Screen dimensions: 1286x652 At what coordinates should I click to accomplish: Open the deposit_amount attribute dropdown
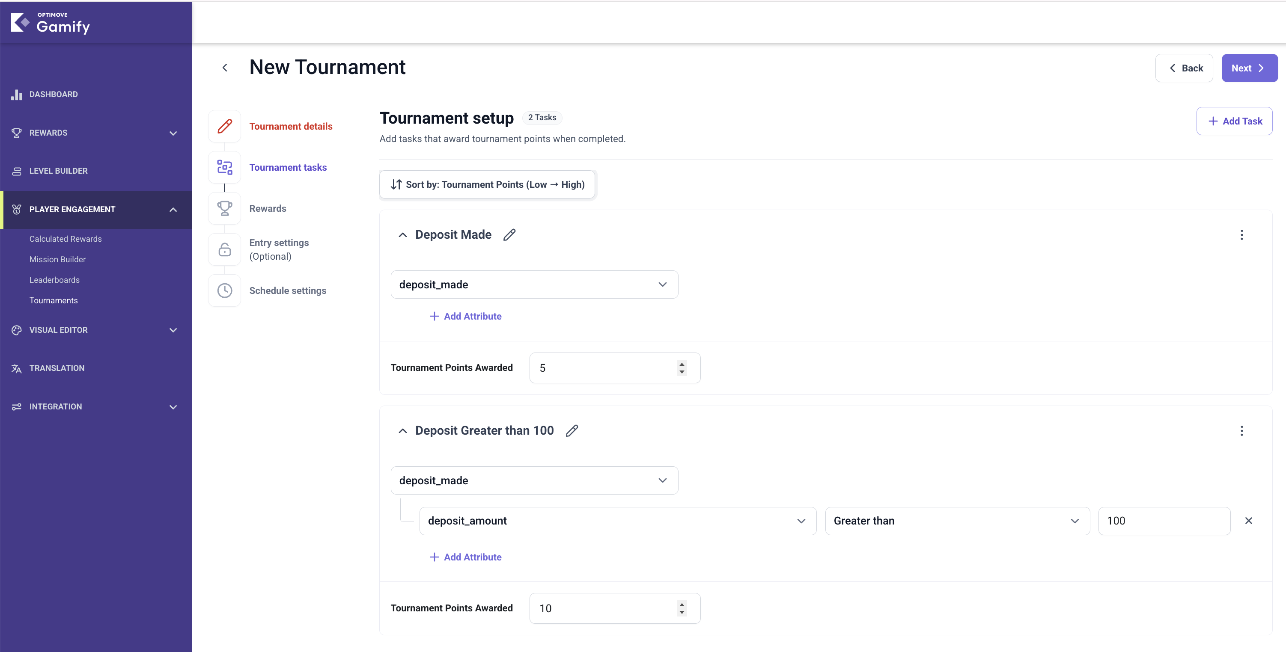pyautogui.click(x=618, y=521)
